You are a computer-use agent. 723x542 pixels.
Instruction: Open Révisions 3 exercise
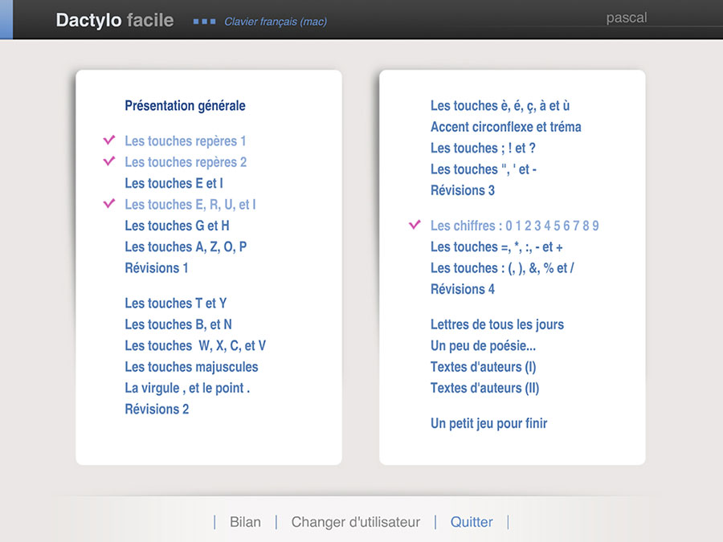tap(463, 190)
